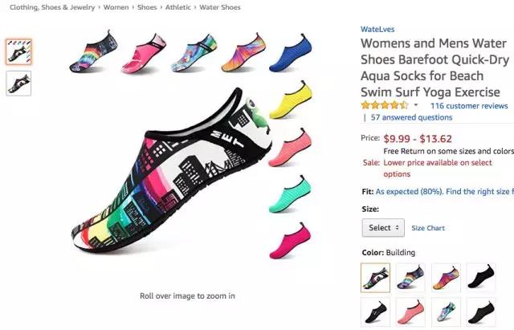514x330 pixels.
Task: Click the star rating icon
Action: [385, 105]
